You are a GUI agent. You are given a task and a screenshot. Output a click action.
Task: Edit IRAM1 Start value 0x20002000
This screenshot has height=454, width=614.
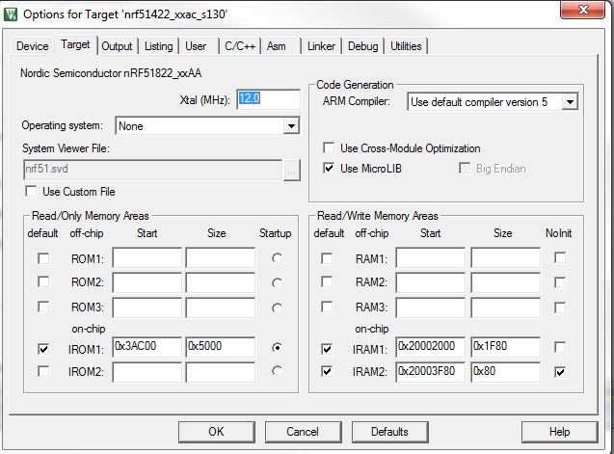pyautogui.click(x=431, y=347)
